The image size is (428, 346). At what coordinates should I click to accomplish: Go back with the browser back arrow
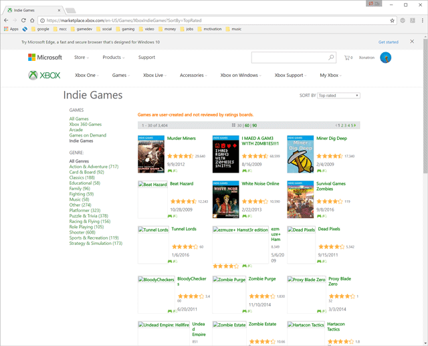(x=6, y=21)
